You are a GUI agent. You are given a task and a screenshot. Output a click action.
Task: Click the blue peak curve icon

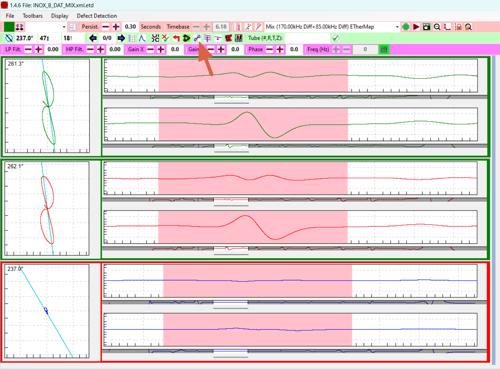(142, 38)
